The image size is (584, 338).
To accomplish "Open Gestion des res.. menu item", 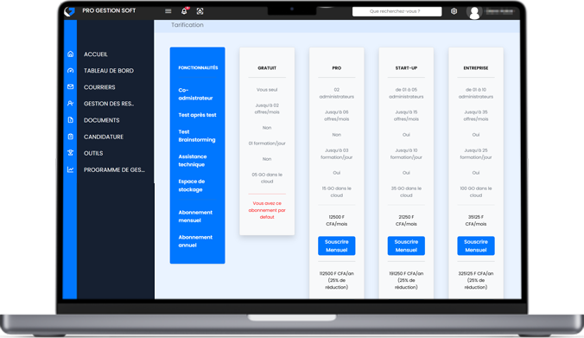I will pyautogui.click(x=109, y=104).
